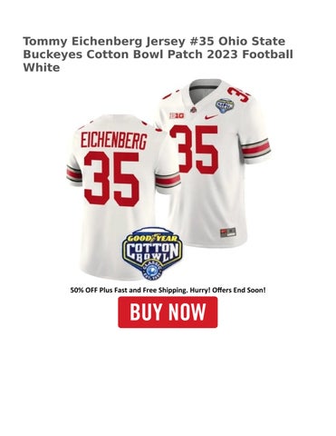
Task: Click the Cotton Bowl patch on the jersey shoulder
Action: [225, 105]
